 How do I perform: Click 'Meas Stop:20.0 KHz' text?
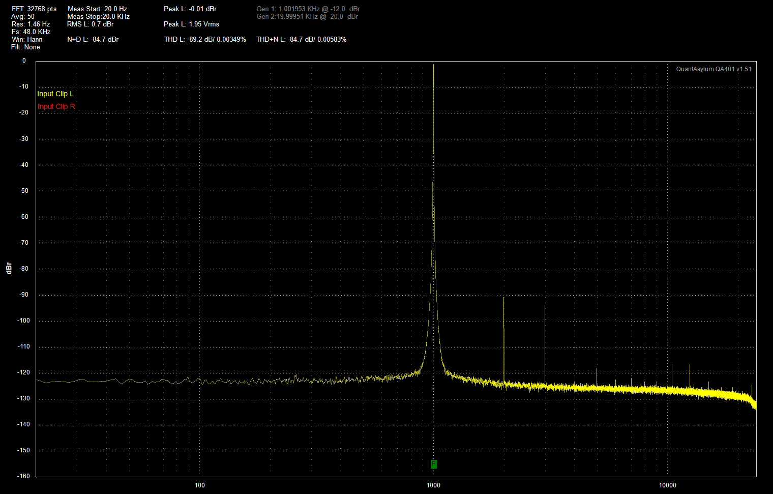(x=98, y=17)
